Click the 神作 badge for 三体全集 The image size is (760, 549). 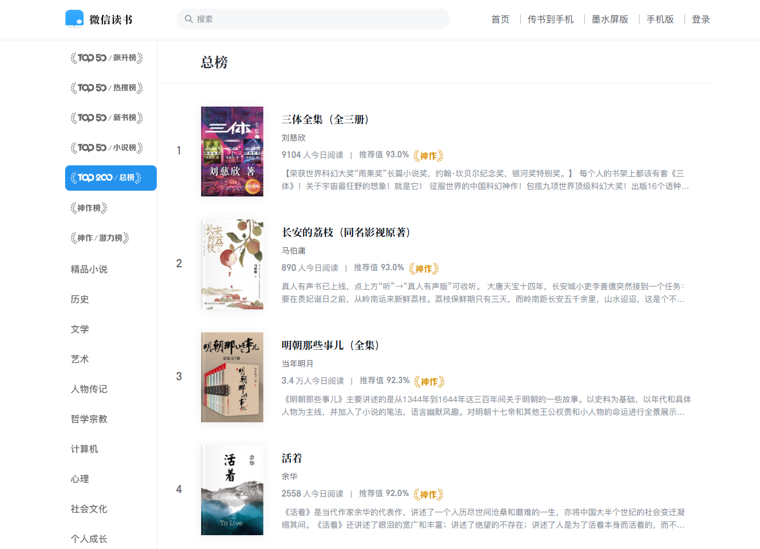tap(428, 156)
